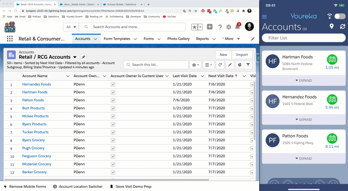Screen dimensions: 348x191
Task: Open the Reports tab
Action: pyautogui.click(x=202, y=39)
